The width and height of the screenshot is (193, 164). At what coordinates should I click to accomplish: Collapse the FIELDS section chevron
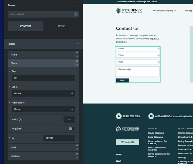coord(78,44)
